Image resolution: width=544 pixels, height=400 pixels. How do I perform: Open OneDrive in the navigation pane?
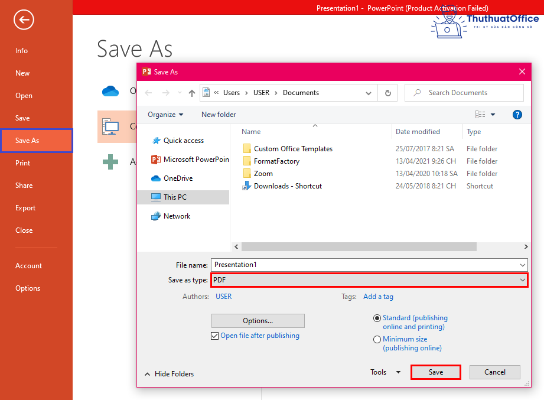pos(178,178)
